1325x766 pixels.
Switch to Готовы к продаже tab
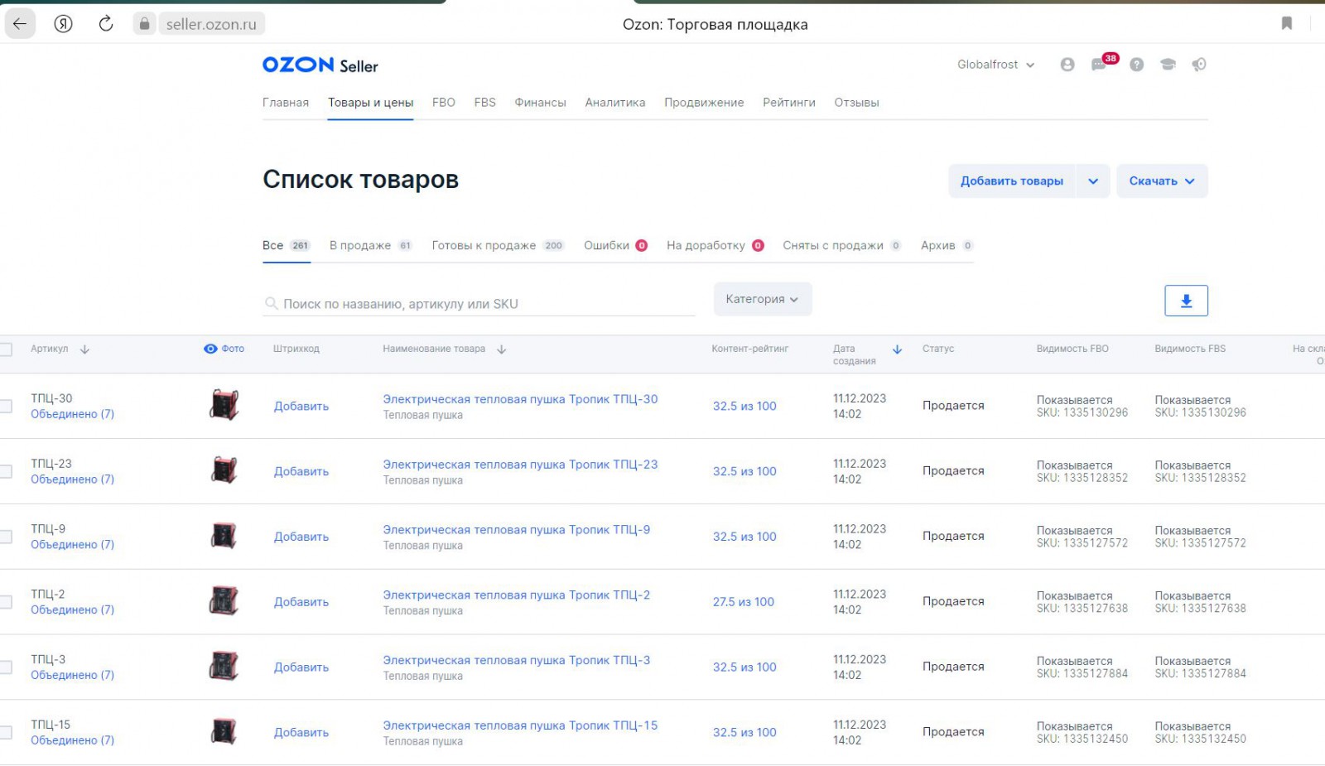(x=498, y=245)
